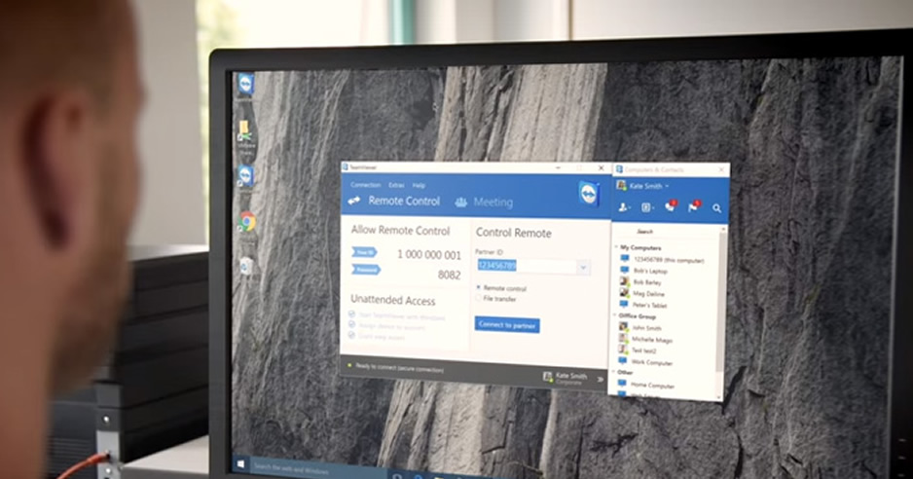Open the Help menu in TeamViewer
Image resolution: width=913 pixels, height=479 pixels.
click(419, 185)
